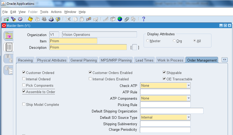The height and width of the screenshot is (135, 233).
Task: Open the Help menu
Action: click(x=82, y=12)
